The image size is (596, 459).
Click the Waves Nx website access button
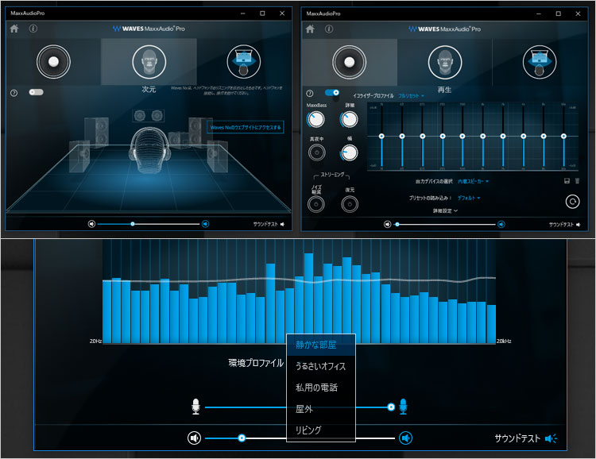246,126
